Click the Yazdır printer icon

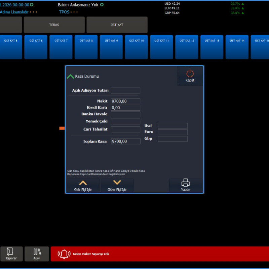click(x=185, y=183)
